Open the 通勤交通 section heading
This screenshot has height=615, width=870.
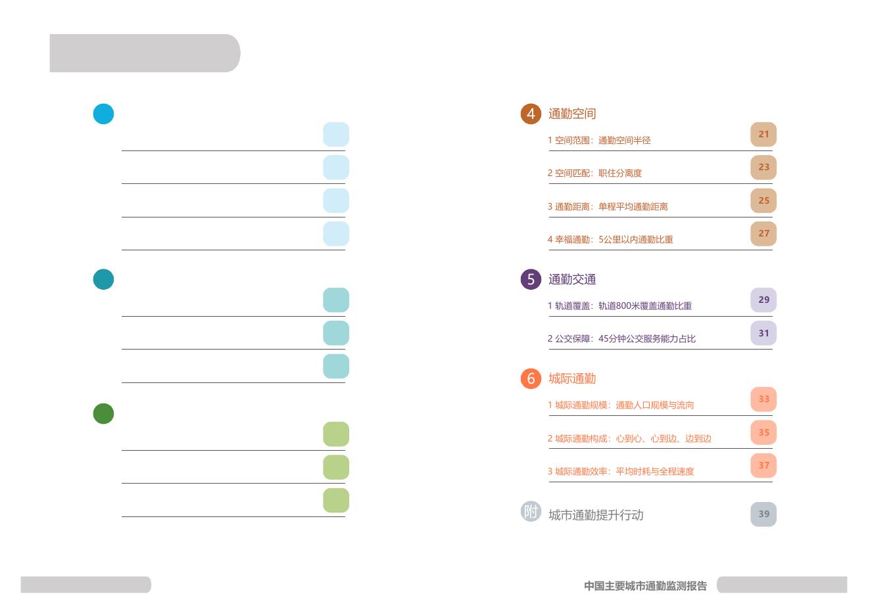[572, 279]
